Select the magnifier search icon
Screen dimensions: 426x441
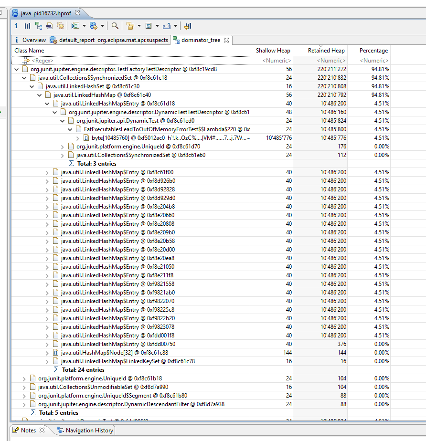click(115, 26)
